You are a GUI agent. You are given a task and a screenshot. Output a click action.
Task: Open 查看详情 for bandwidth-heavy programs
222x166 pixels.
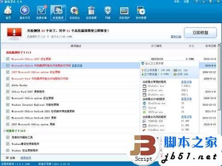(x=186, y=82)
